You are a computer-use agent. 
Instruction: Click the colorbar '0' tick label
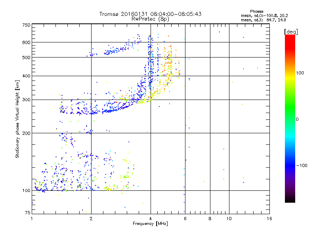pos(297,119)
